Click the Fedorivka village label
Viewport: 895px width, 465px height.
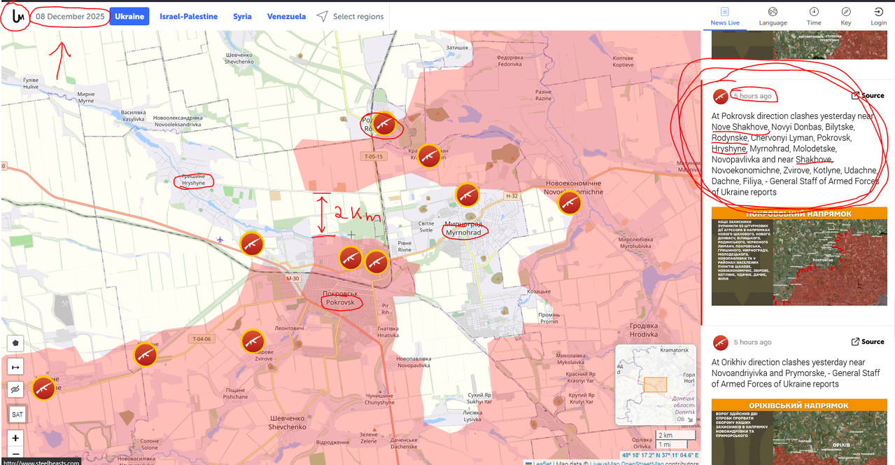509,61
